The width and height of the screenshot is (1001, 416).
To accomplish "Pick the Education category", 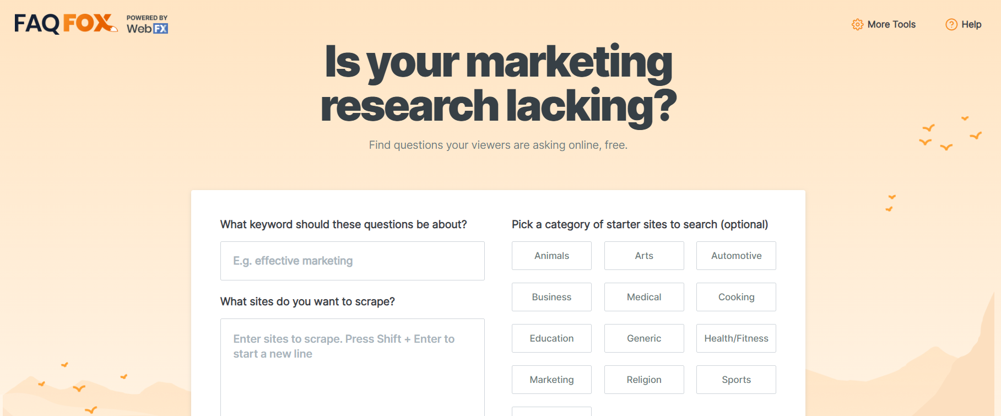I will click(x=551, y=338).
